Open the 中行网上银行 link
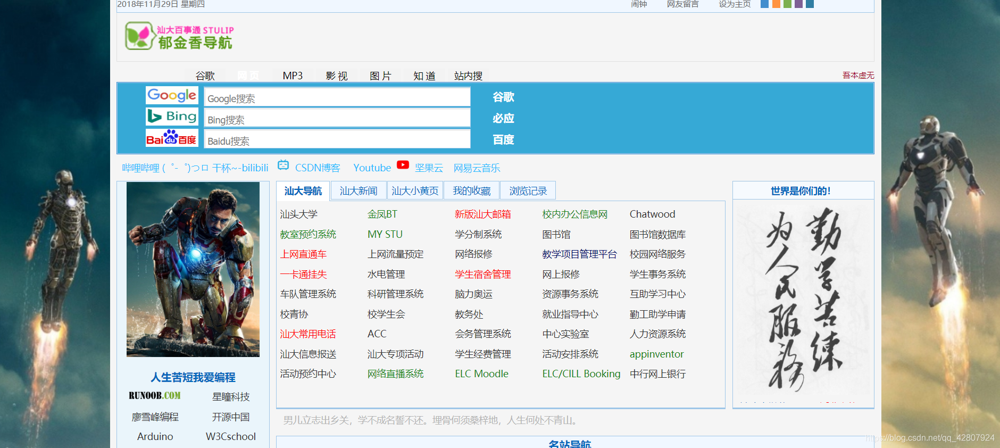1000x448 pixels. (x=658, y=374)
